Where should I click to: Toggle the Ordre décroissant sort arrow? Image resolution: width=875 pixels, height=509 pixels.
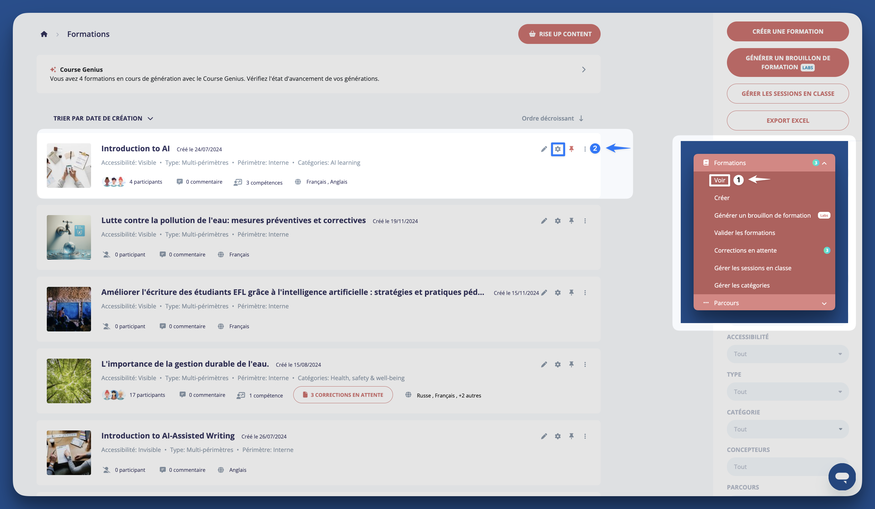(x=581, y=118)
